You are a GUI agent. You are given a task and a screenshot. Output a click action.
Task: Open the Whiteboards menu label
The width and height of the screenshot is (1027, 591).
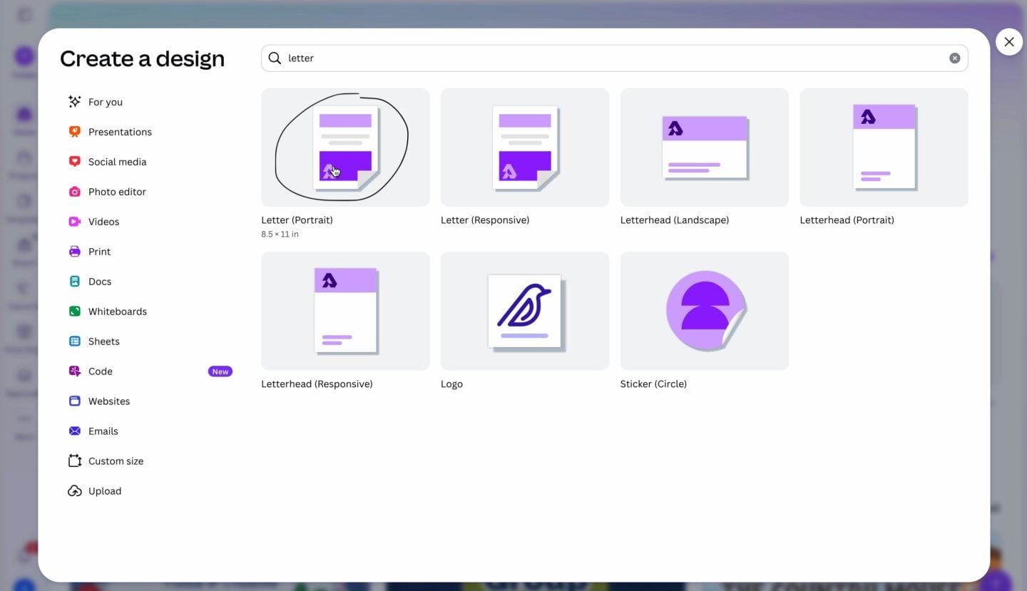pos(118,312)
